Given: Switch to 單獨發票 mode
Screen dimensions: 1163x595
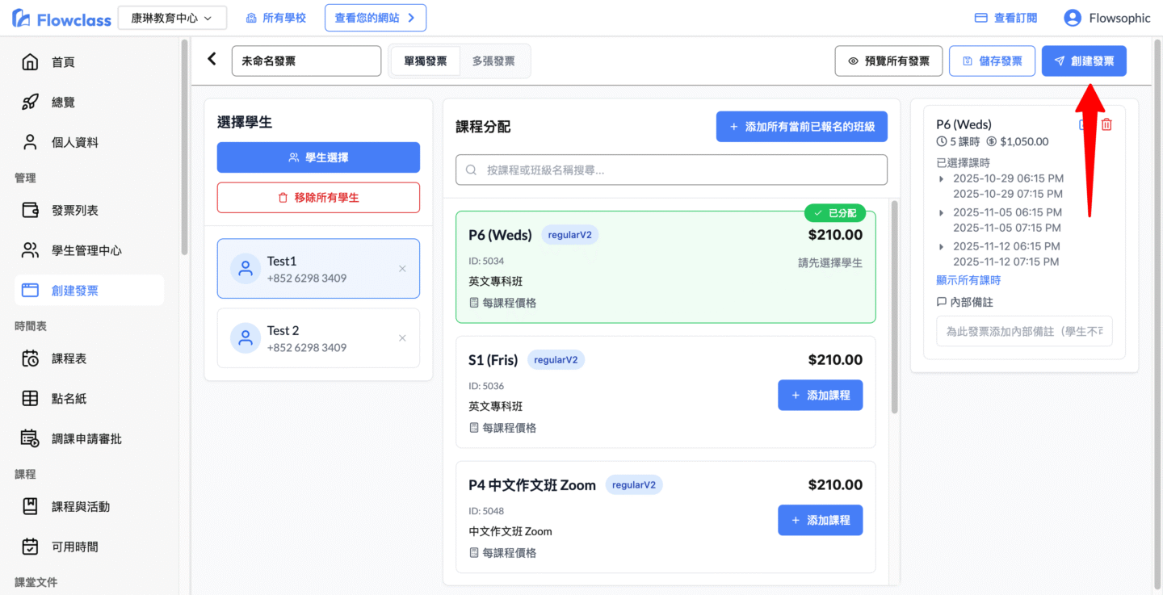Looking at the screenshot, I should coord(426,61).
